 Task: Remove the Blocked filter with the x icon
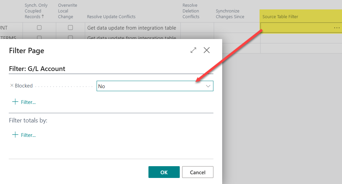(x=12, y=86)
